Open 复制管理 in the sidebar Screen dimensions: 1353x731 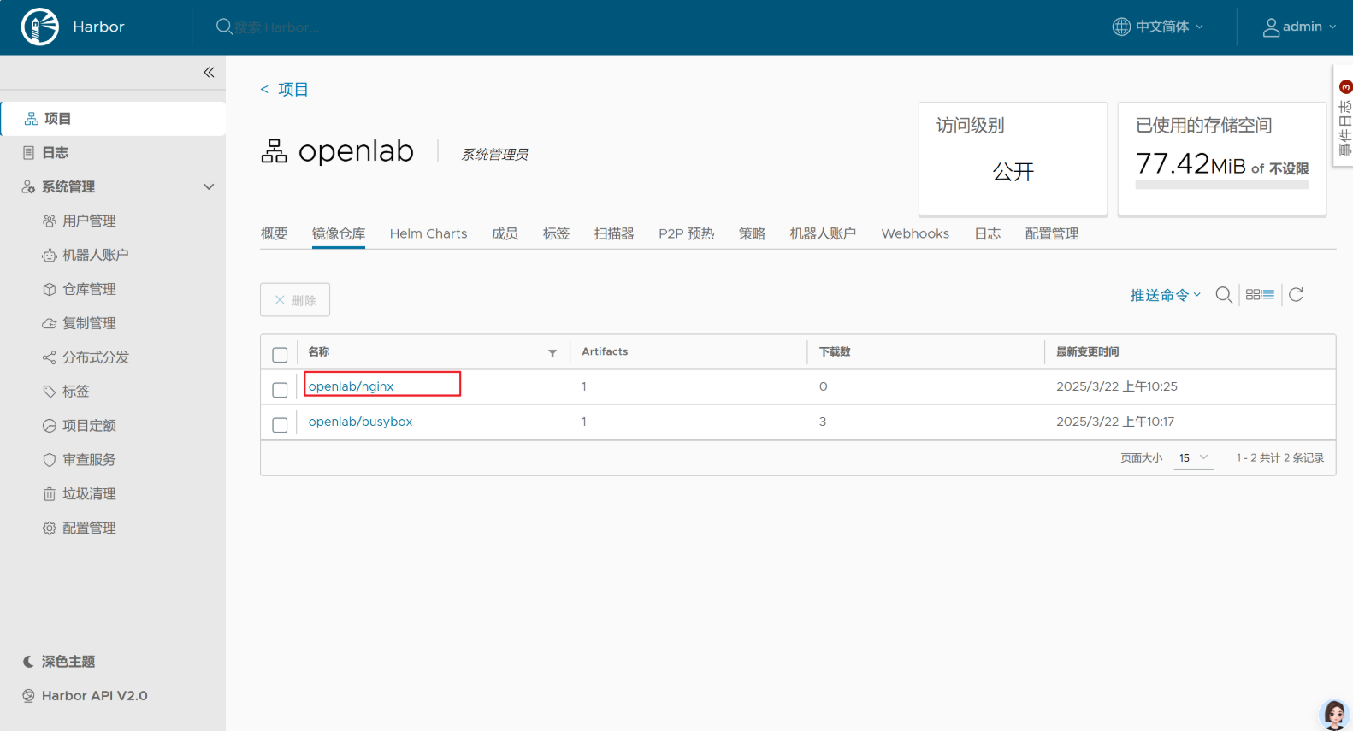[x=89, y=323]
